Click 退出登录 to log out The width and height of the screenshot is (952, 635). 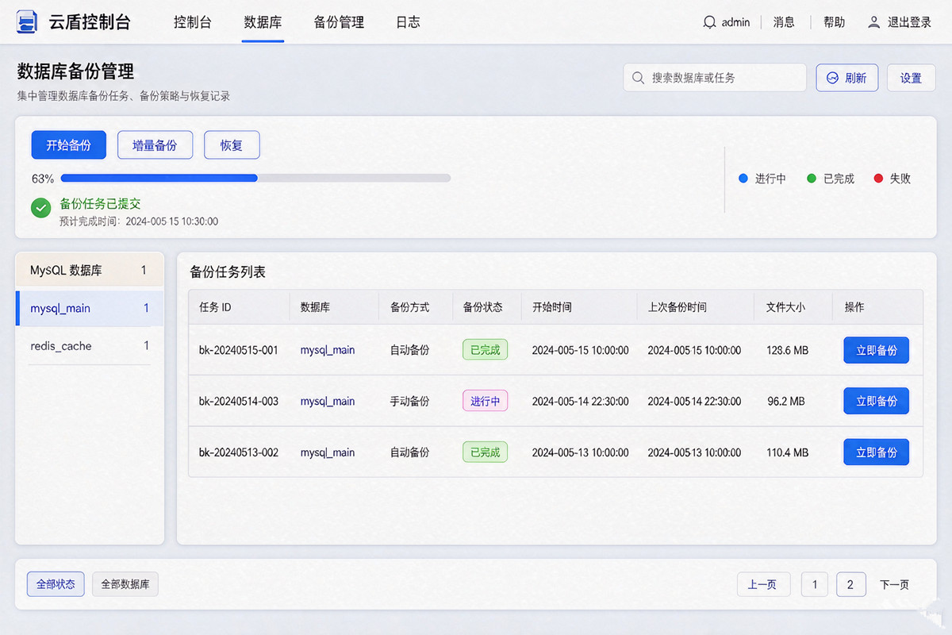(x=909, y=22)
